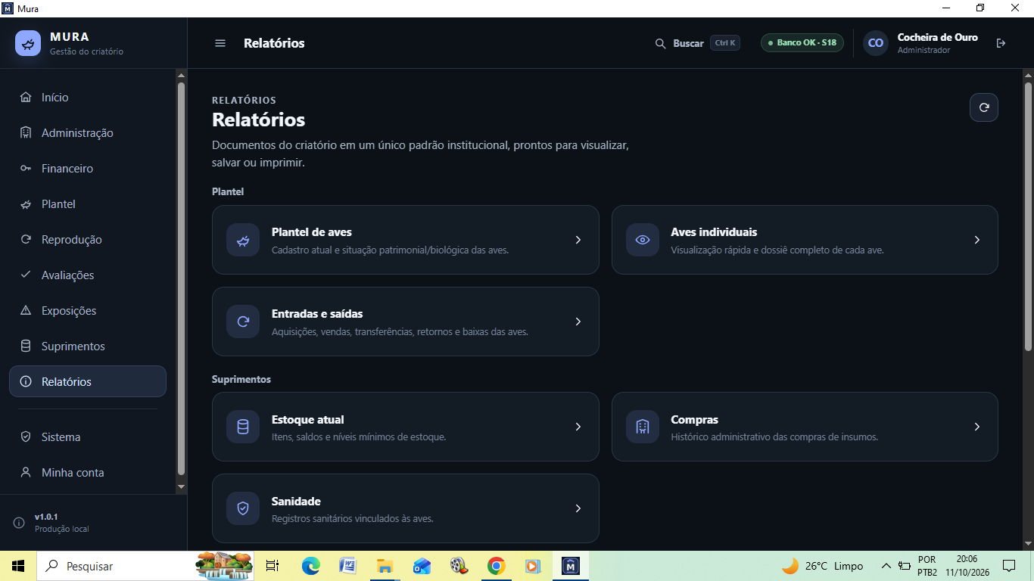Click the info icon beside v1.0.1
This screenshot has width=1034, height=581.
tap(19, 523)
